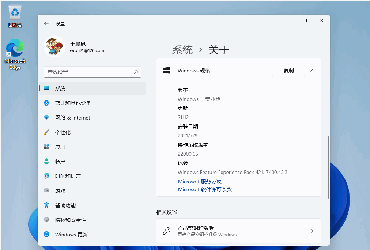Maximize the Settings window
Image resolution: width=370 pixels, height=250 pixels.
click(305, 20)
